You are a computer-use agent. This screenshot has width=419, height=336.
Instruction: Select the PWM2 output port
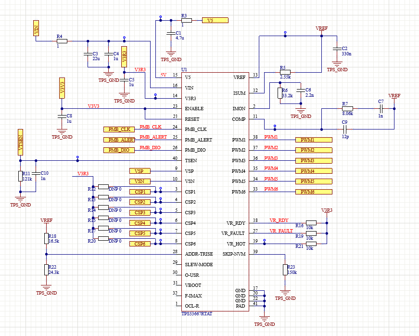pos(314,150)
